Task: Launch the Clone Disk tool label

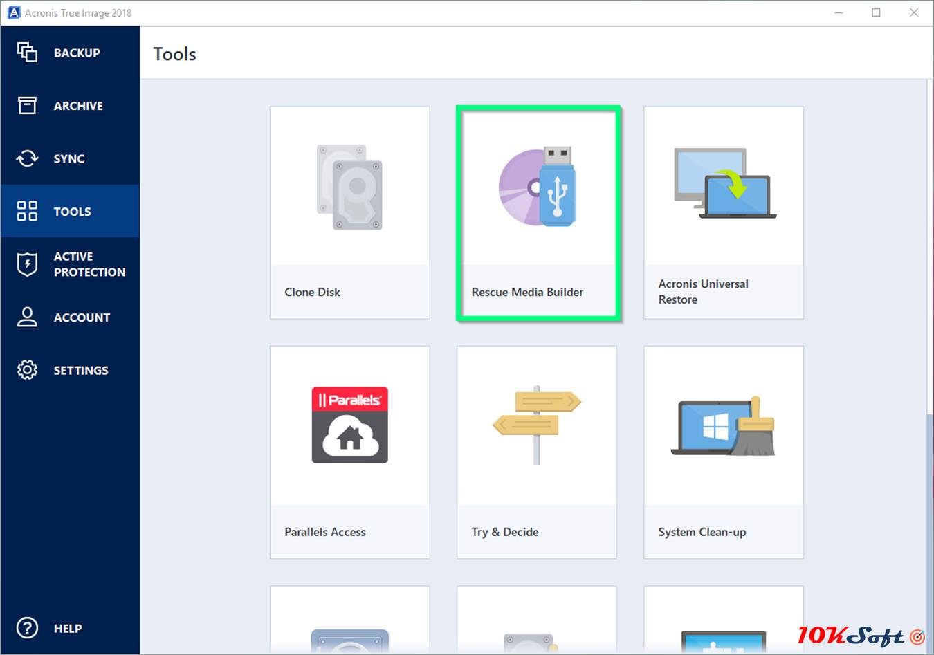Action: pyautogui.click(x=312, y=292)
